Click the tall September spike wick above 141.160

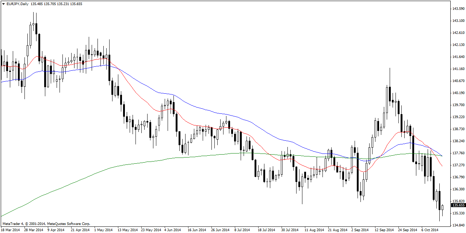[390, 77]
